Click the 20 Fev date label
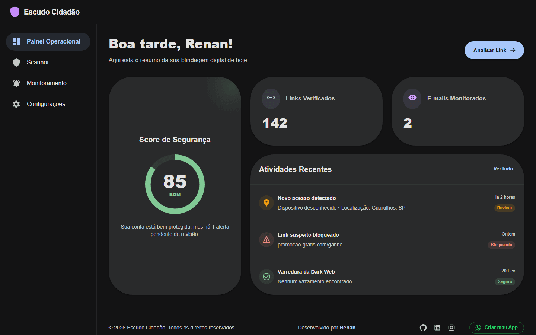The width and height of the screenshot is (536, 335). pos(508,271)
